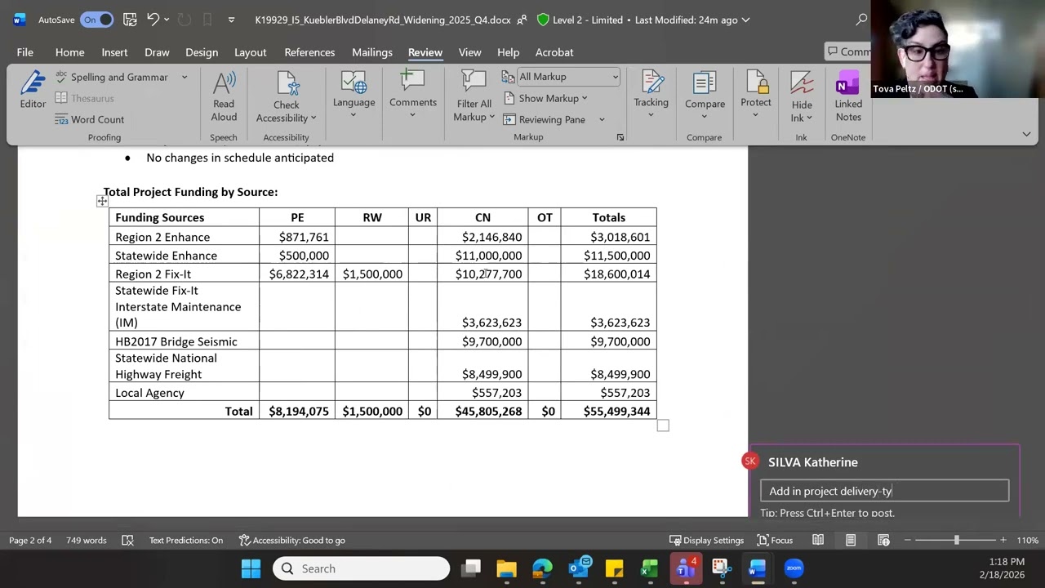Image resolution: width=1045 pixels, height=588 pixels.
Task: Click zoom in plus button
Action: click(1003, 540)
